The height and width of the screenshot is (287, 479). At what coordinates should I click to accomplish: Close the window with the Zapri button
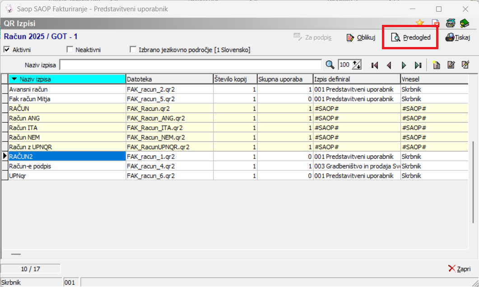pos(459,268)
